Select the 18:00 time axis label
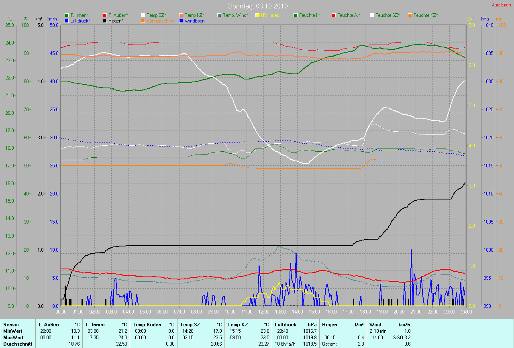514x348 pixels. coord(365,311)
